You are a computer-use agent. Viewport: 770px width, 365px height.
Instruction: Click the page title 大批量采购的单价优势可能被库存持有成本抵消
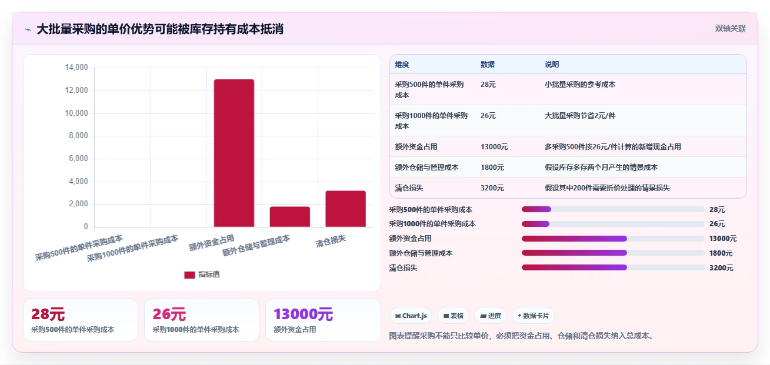tap(160, 29)
